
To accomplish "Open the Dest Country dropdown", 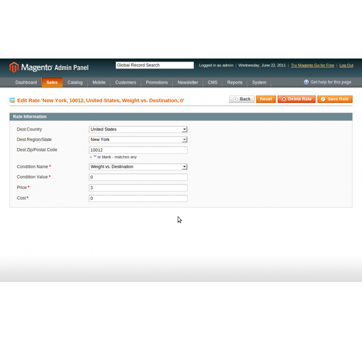I will click(x=138, y=129).
